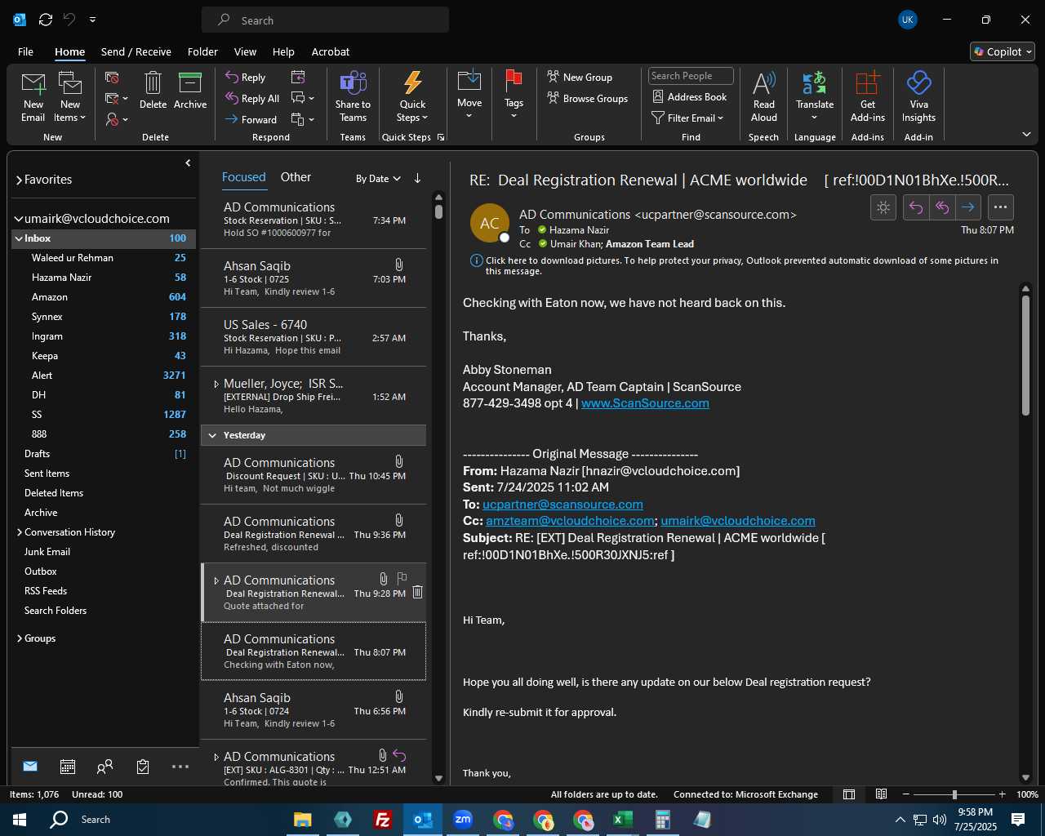Collapse the folder pane arrow
The height and width of the screenshot is (836, 1045).
pyautogui.click(x=188, y=162)
